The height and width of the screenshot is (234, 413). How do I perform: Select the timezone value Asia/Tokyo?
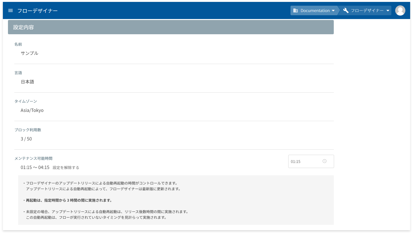point(32,110)
